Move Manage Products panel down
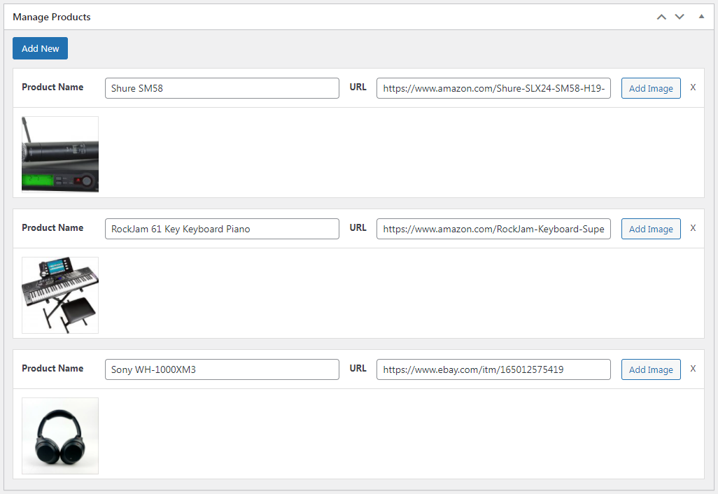The image size is (718, 494). click(x=680, y=17)
